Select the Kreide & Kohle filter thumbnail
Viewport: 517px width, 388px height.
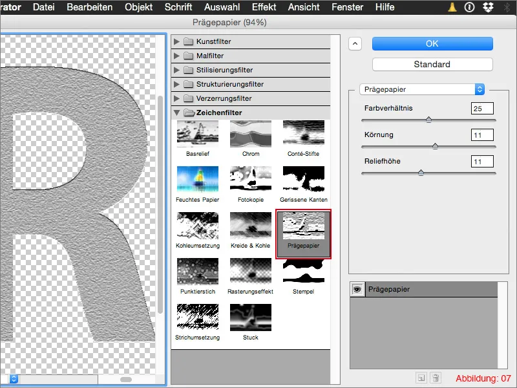251,225
